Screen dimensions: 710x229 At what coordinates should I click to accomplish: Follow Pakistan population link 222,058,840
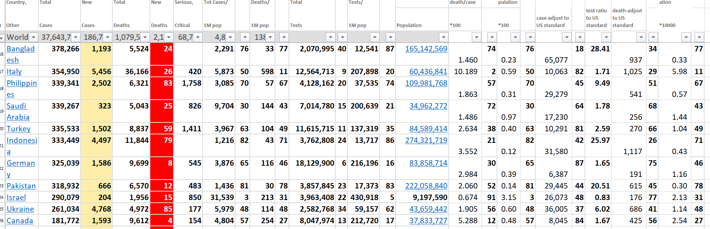click(426, 186)
